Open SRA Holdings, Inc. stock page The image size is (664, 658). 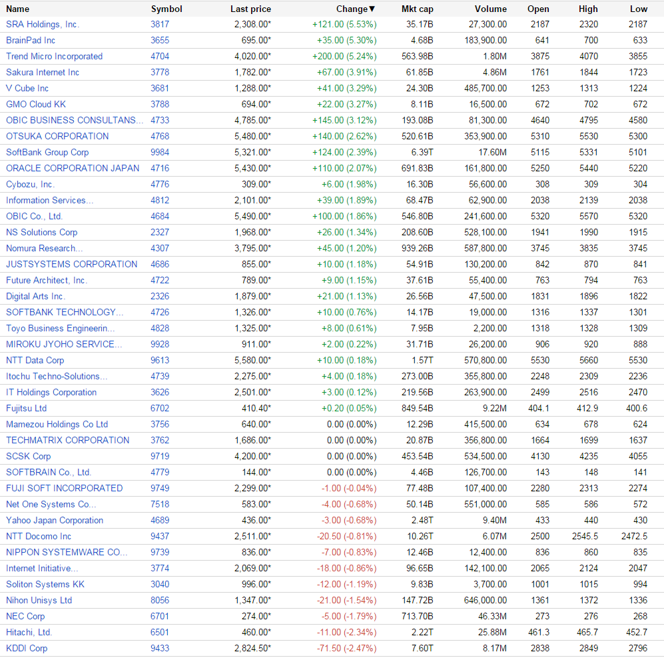click(x=43, y=25)
